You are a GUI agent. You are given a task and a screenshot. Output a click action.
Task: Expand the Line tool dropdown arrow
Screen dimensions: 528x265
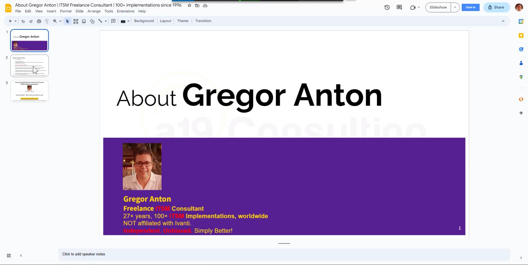pos(105,21)
